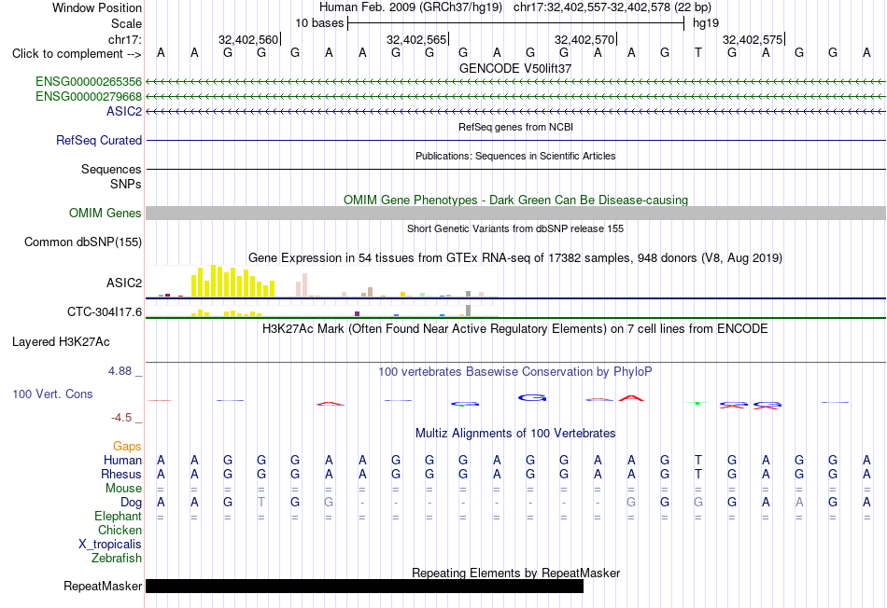Click the GTEx Gene Expression track title
The width and height of the screenshot is (887, 608).
click(x=515, y=258)
